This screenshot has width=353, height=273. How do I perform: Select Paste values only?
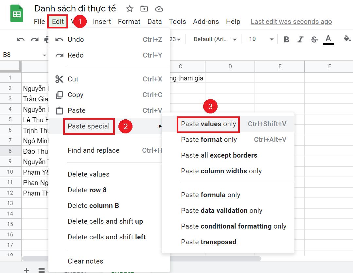(208, 124)
